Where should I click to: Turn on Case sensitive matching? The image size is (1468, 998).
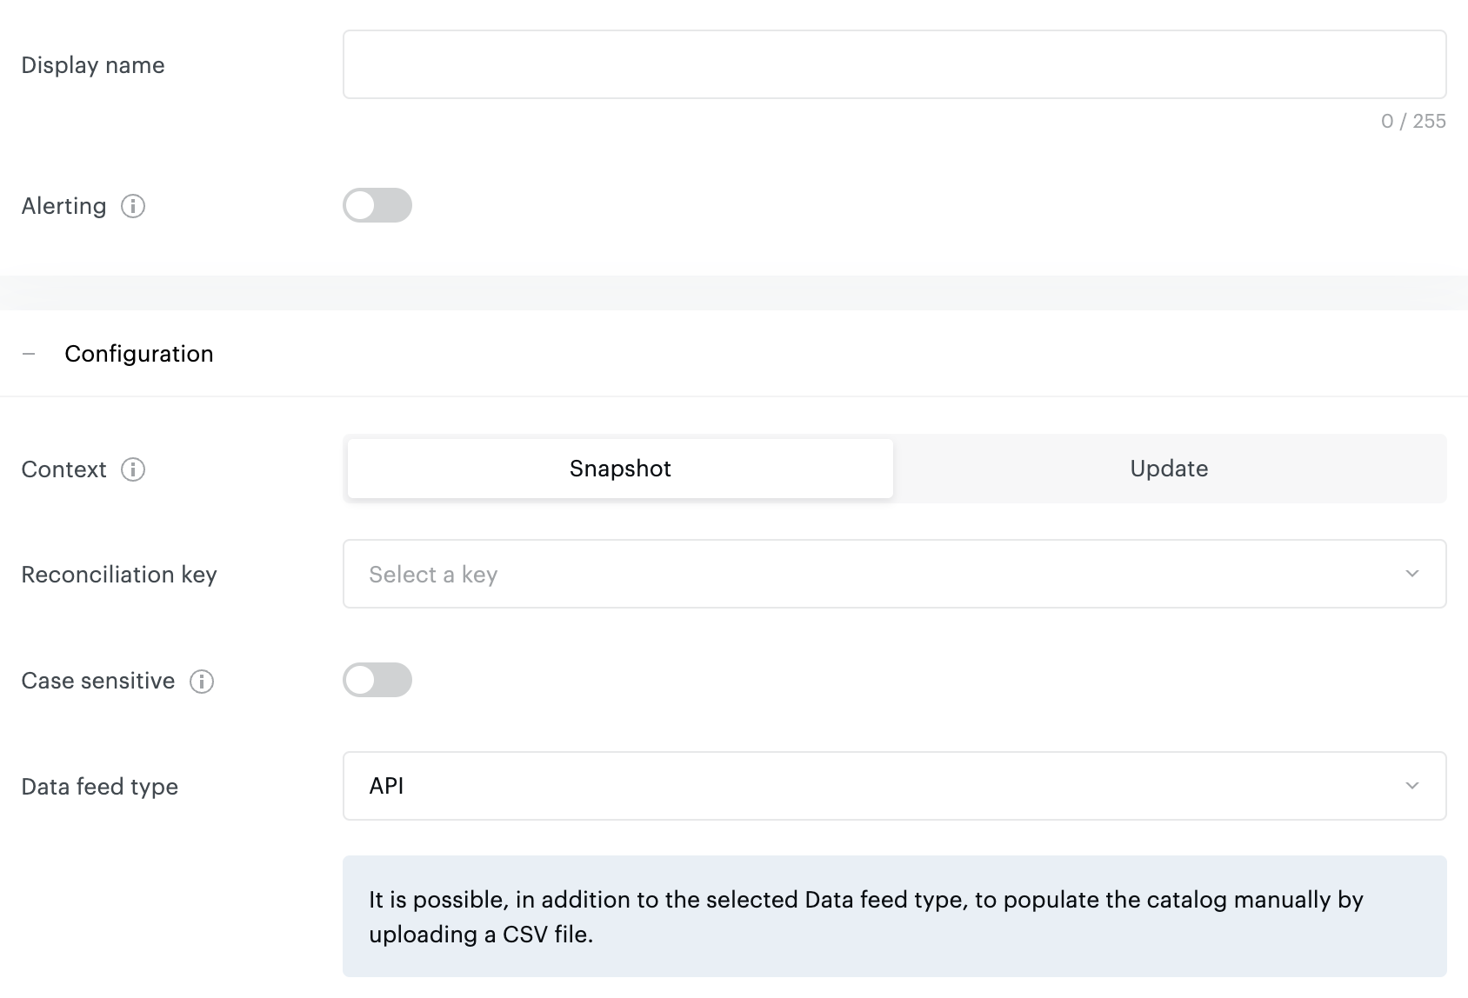(377, 681)
